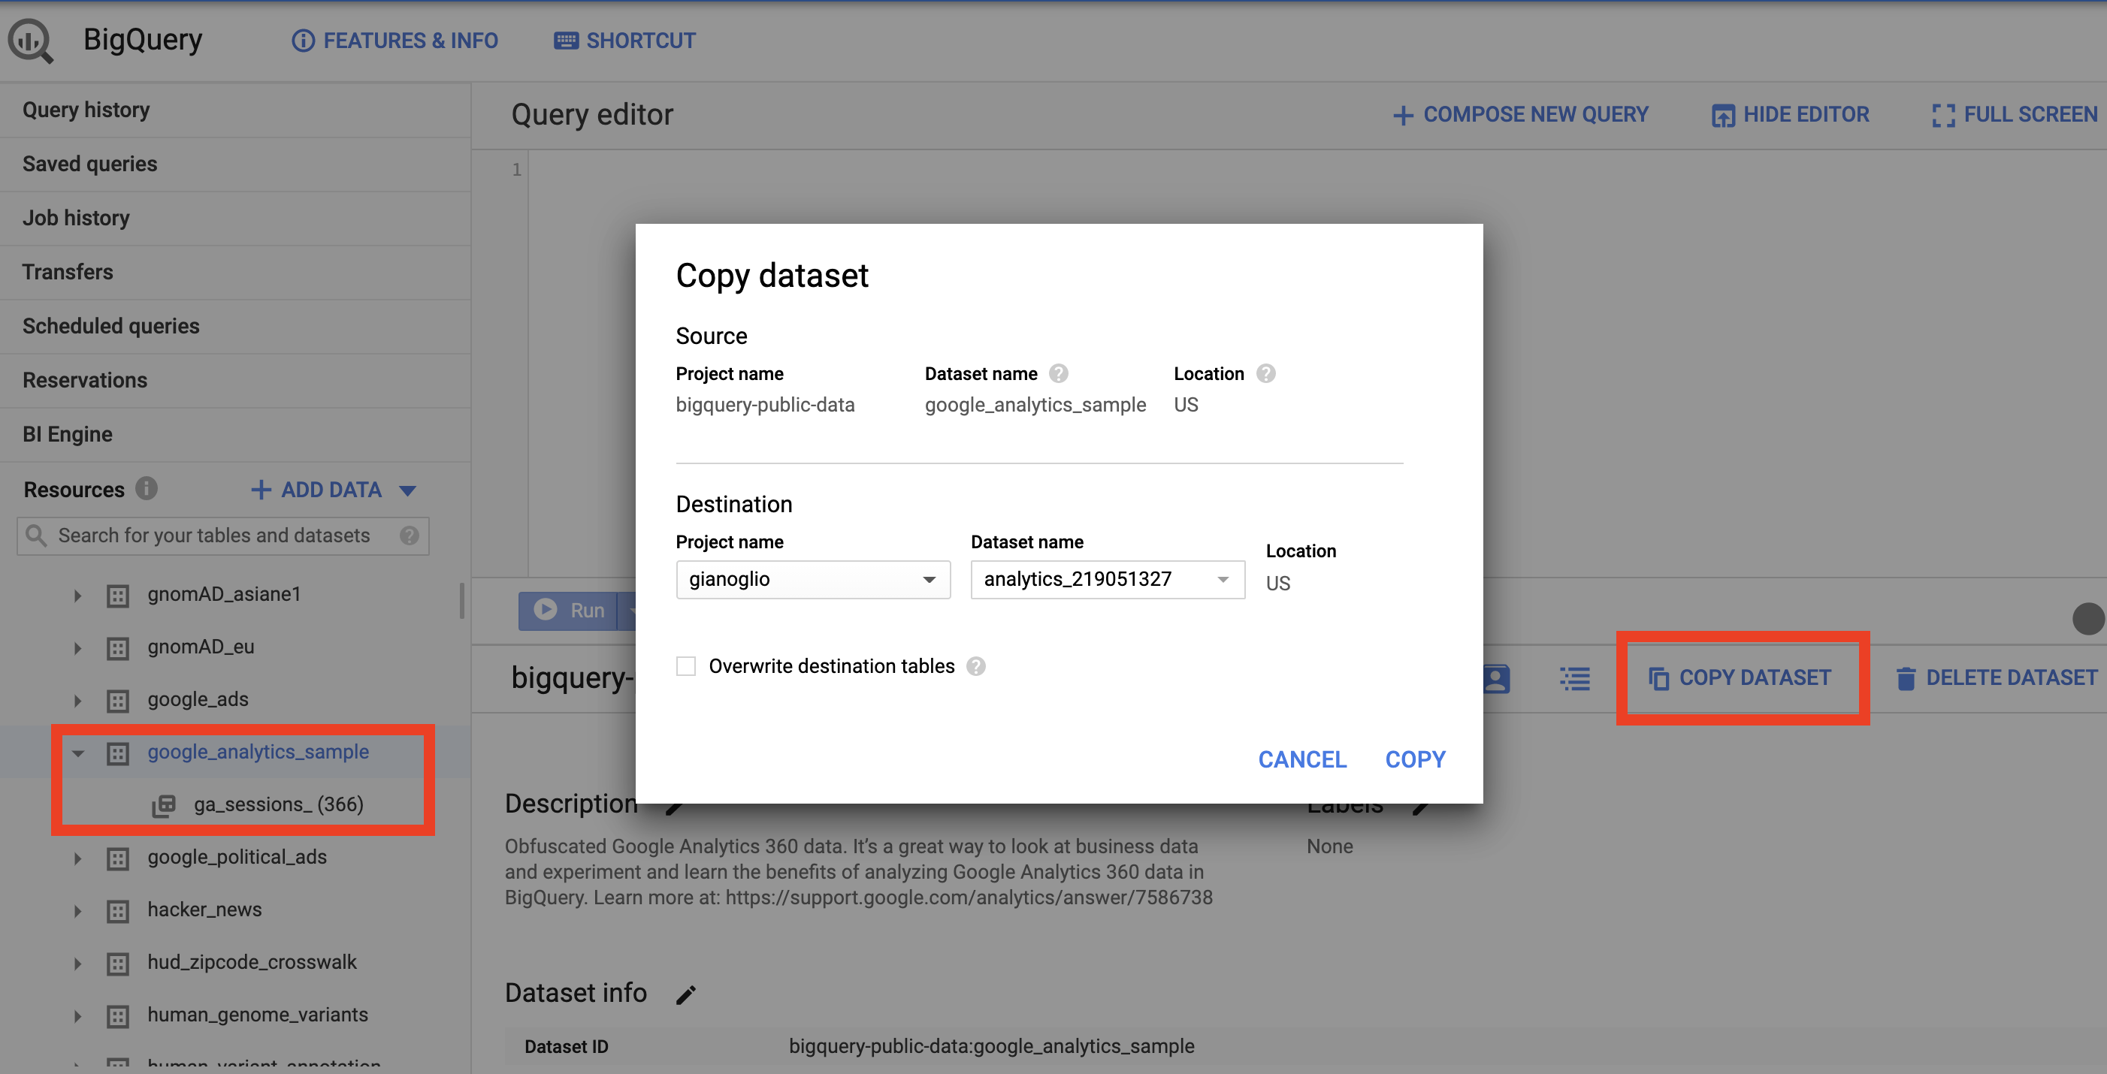Click FULL SCREEN
Screen dimensions: 2107x1074
(2015, 114)
